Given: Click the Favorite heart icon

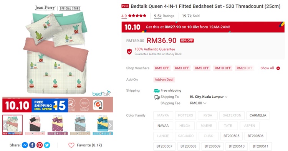Looking at the screenshot, I should [x=71, y=145].
